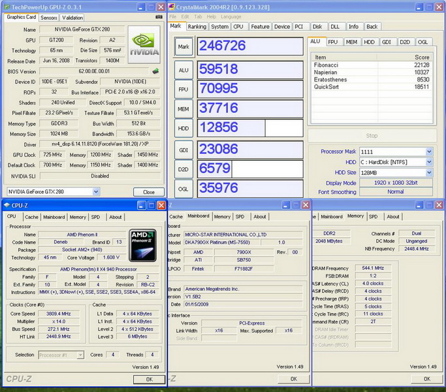Open the File menu in CrystalMark
The height and width of the screenshot is (392, 446).
(x=173, y=16)
